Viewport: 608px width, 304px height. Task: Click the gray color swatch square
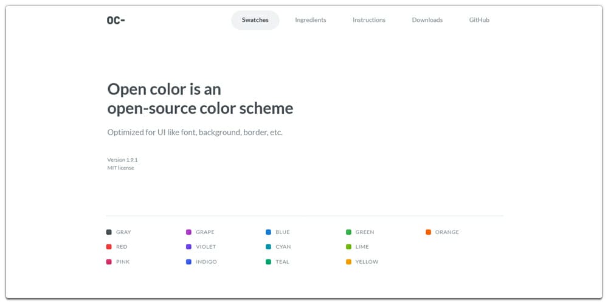pyautogui.click(x=109, y=232)
